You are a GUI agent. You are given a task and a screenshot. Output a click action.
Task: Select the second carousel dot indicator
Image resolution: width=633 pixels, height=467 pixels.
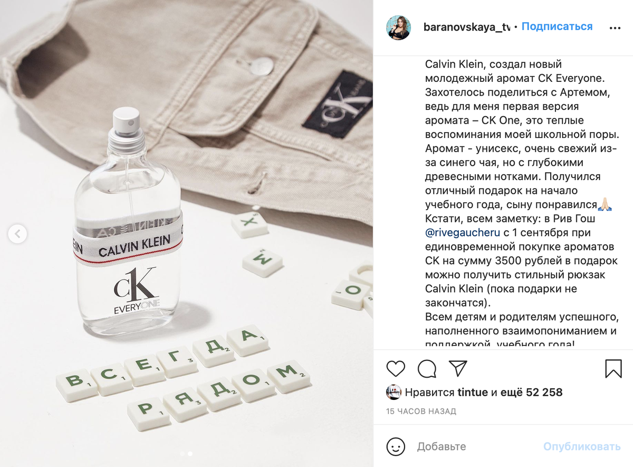(190, 453)
